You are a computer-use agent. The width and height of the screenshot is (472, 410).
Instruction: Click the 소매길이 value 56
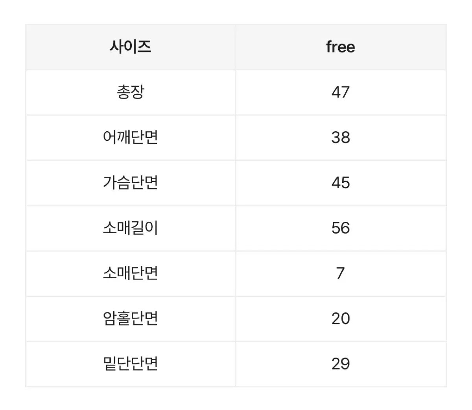(341, 228)
